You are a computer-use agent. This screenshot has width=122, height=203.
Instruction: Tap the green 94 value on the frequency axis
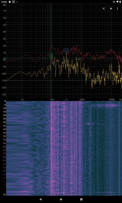tap(51, 99)
